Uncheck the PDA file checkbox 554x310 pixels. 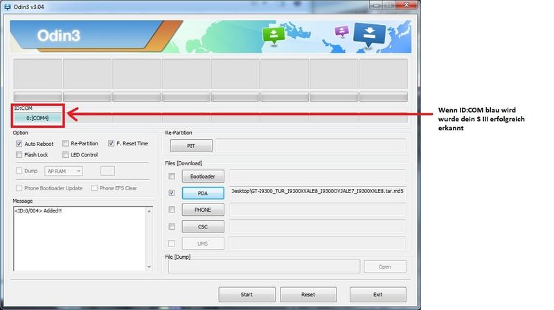(172, 193)
